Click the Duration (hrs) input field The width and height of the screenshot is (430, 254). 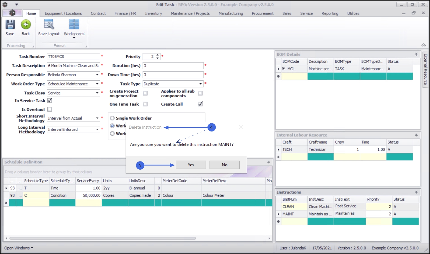pyautogui.click(x=173, y=66)
